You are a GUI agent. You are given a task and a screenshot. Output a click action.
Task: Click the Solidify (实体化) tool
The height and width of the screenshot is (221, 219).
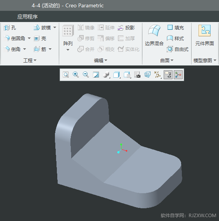click(128, 49)
